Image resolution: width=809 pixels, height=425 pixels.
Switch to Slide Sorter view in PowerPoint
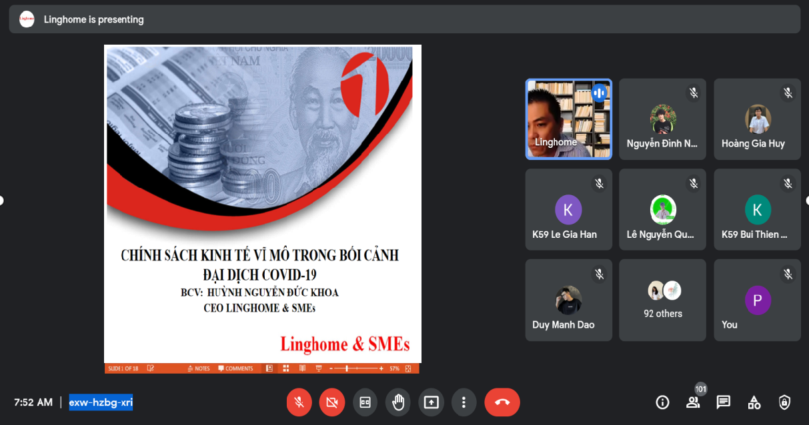pos(285,368)
